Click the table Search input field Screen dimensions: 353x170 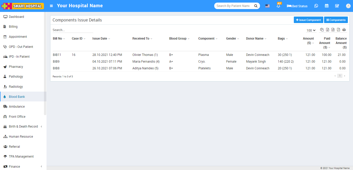(73, 30)
